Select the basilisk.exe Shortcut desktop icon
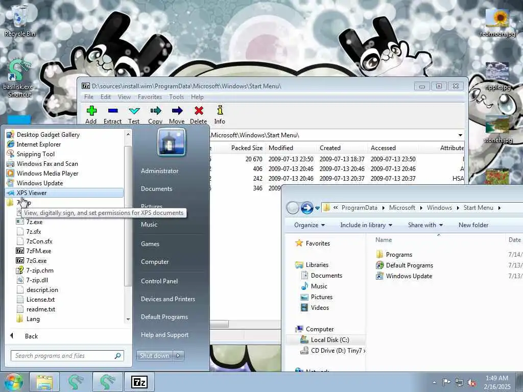The width and height of the screenshot is (523, 392). (20, 78)
